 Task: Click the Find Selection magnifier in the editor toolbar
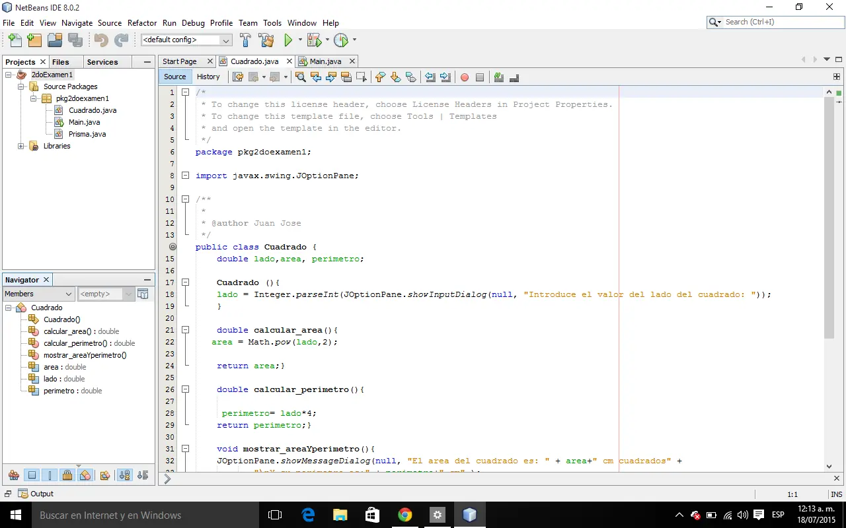click(301, 77)
